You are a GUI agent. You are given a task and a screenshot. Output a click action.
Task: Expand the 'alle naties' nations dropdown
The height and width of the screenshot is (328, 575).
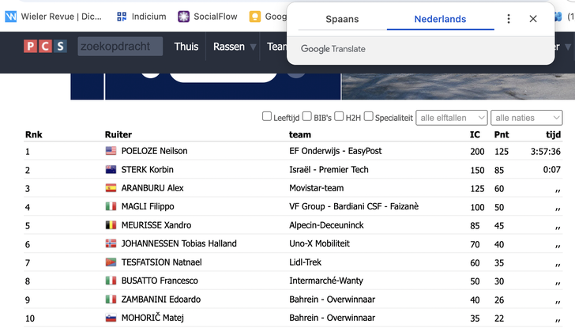coord(526,118)
